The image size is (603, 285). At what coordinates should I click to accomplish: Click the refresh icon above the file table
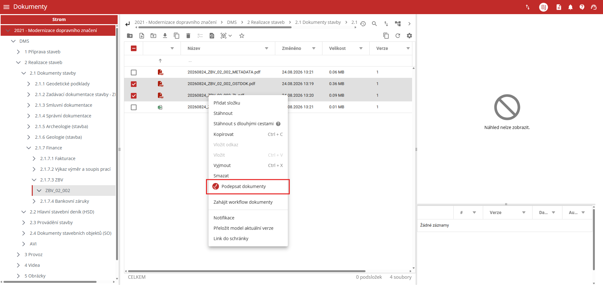(x=398, y=36)
